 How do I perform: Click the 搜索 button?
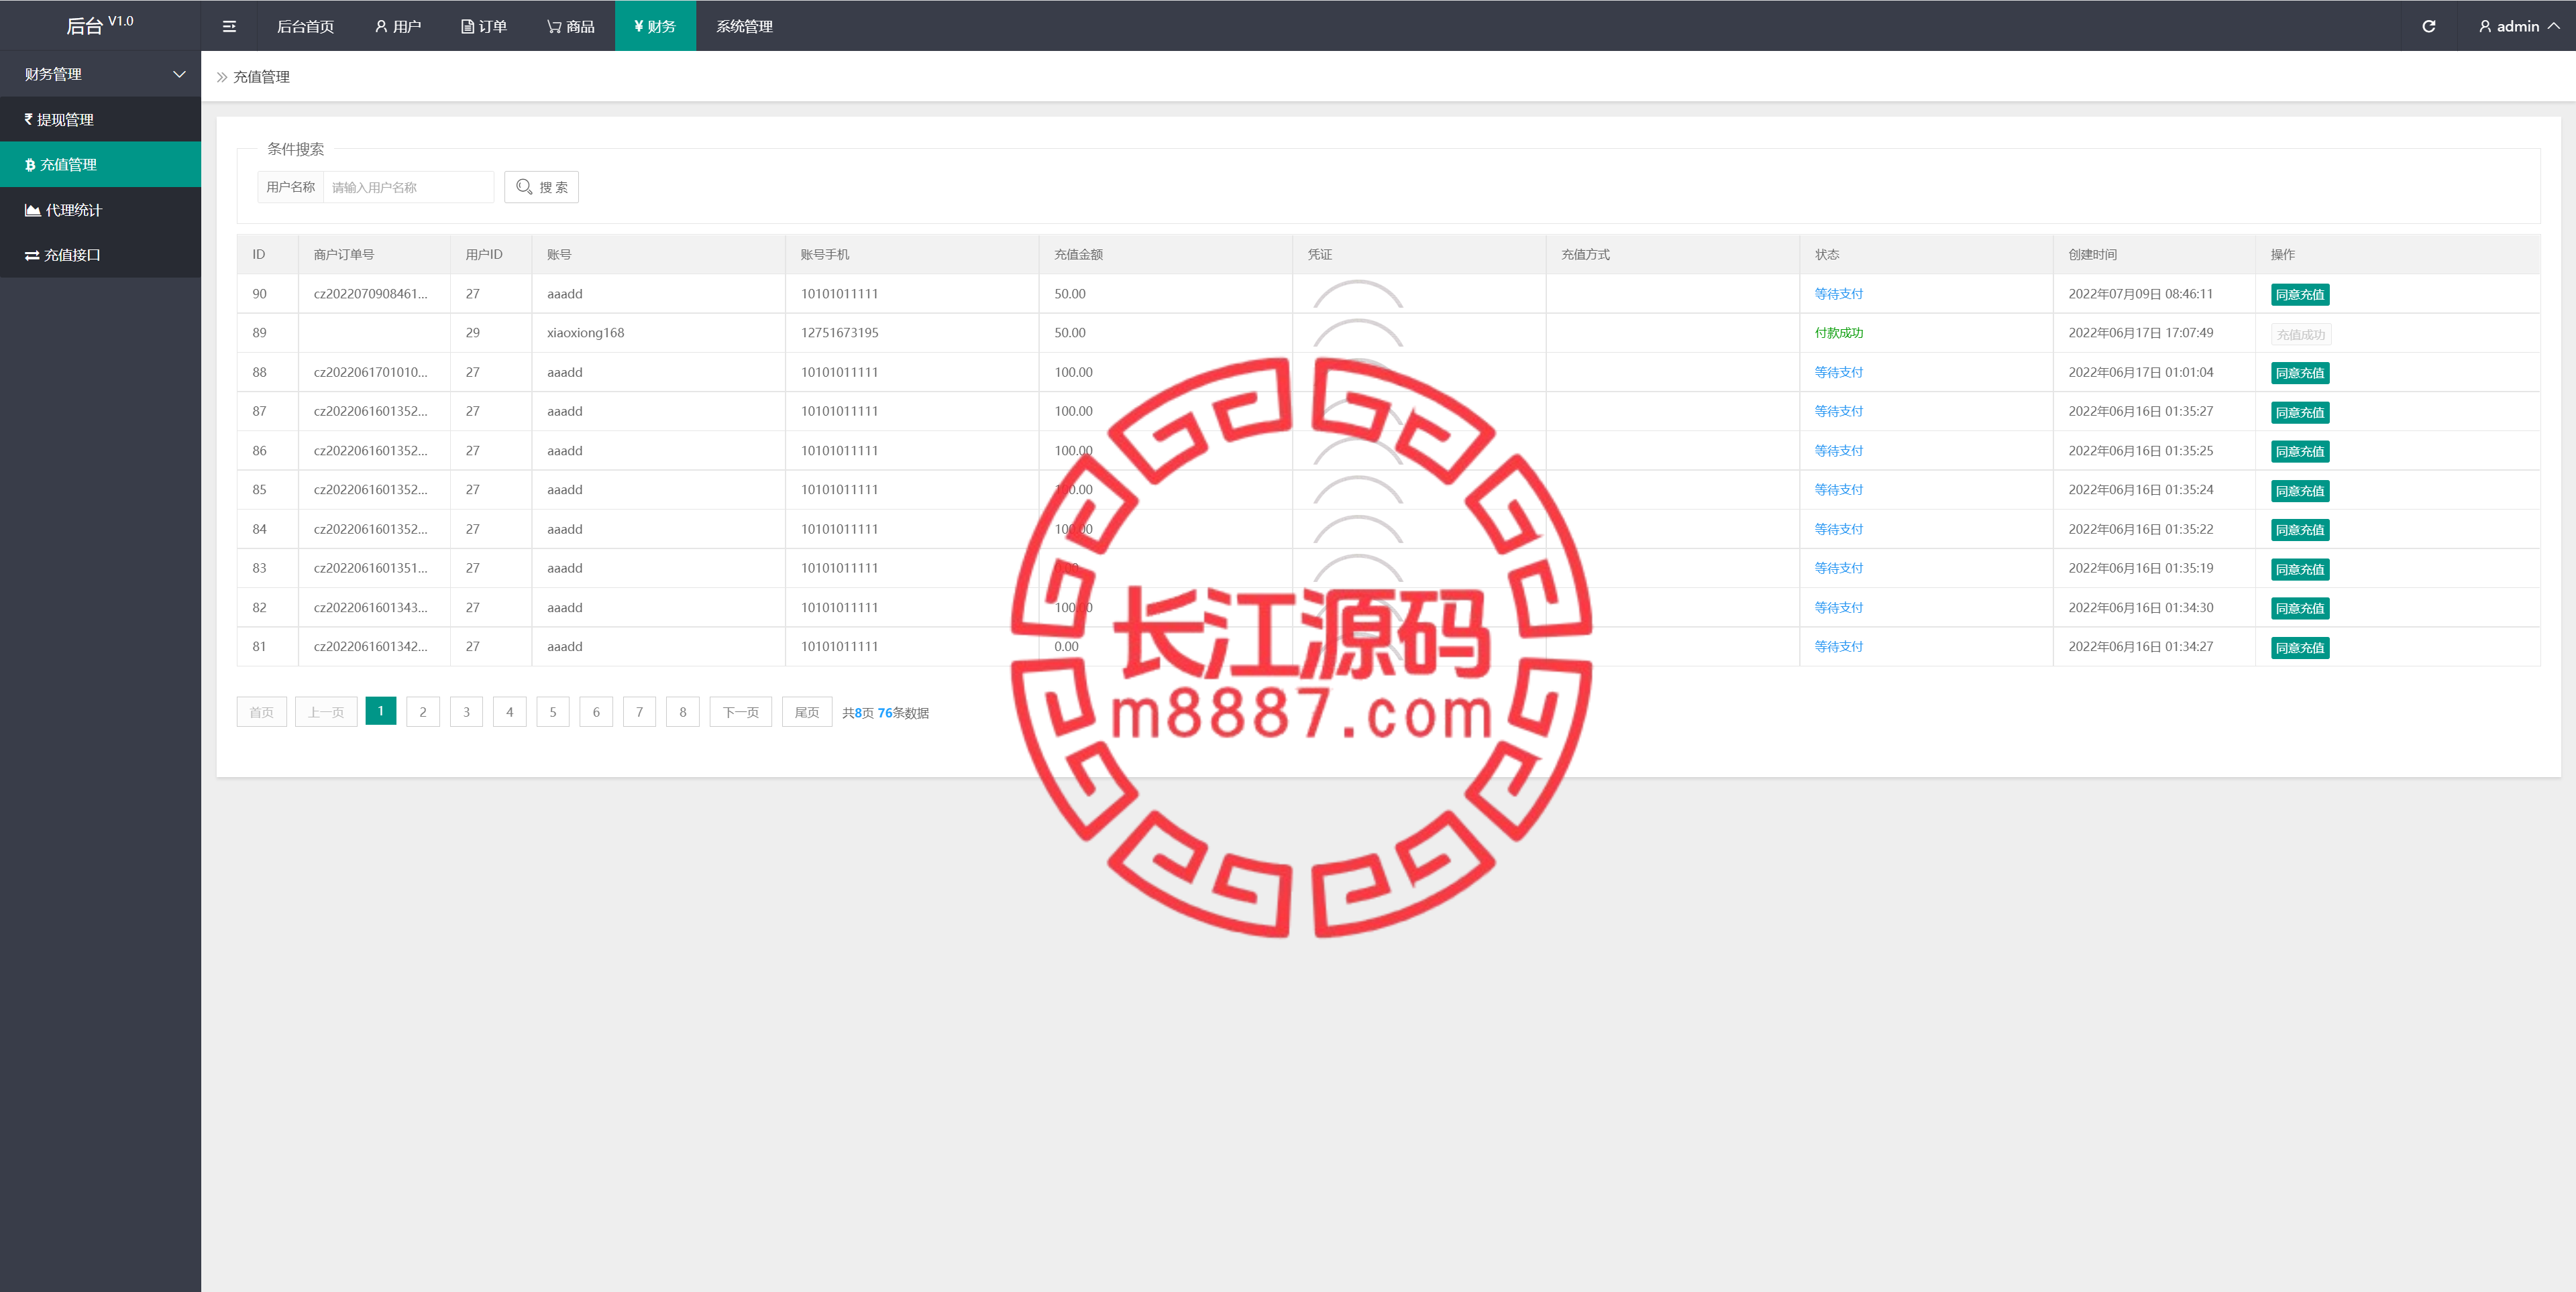[541, 187]
